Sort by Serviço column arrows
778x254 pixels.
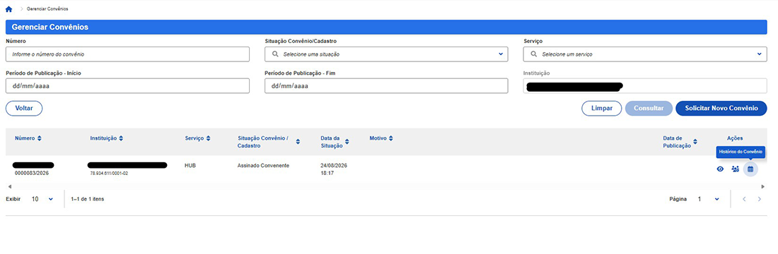point(209,138)
